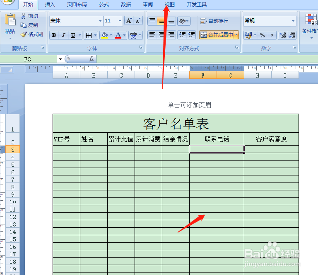Apply the cell borders button
This screenshot has height=275, width=318.
(89, 35)
